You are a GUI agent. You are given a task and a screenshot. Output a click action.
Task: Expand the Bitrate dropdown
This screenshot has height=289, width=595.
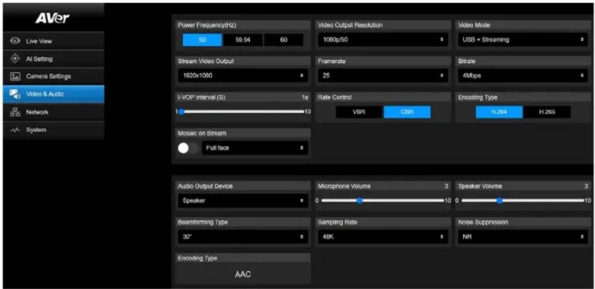tap(523, 76)
